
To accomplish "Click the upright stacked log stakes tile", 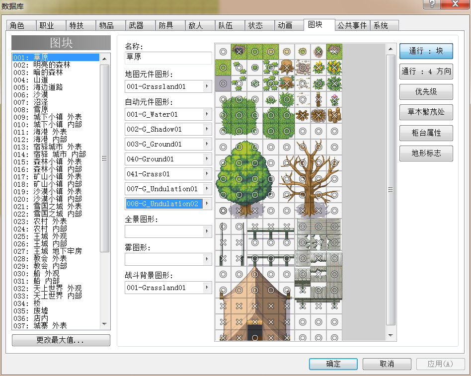I will (x=334, y=115).
